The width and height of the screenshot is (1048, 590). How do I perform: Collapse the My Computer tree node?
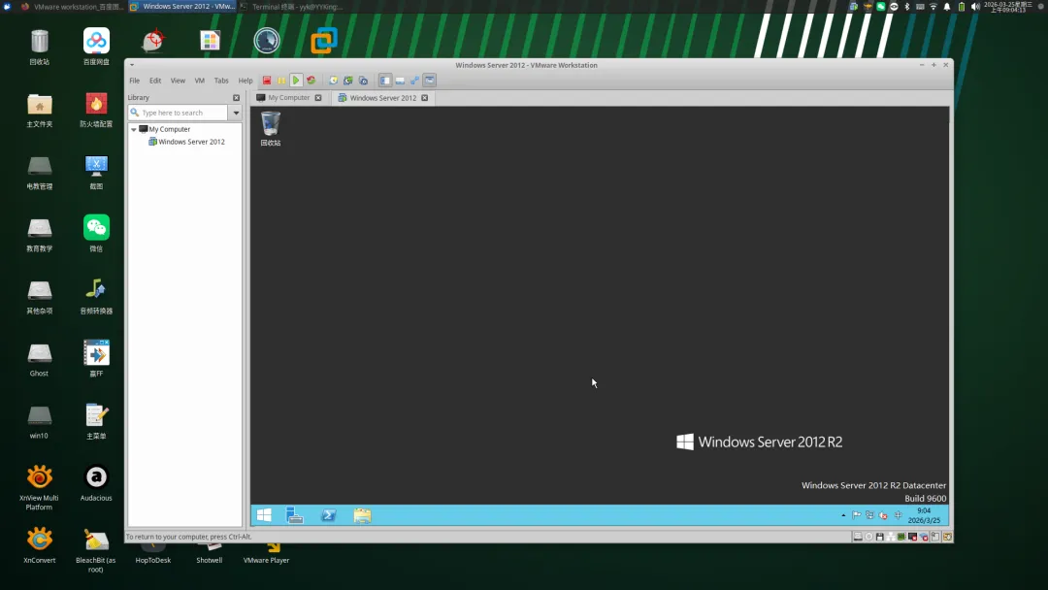click(134, 129)
